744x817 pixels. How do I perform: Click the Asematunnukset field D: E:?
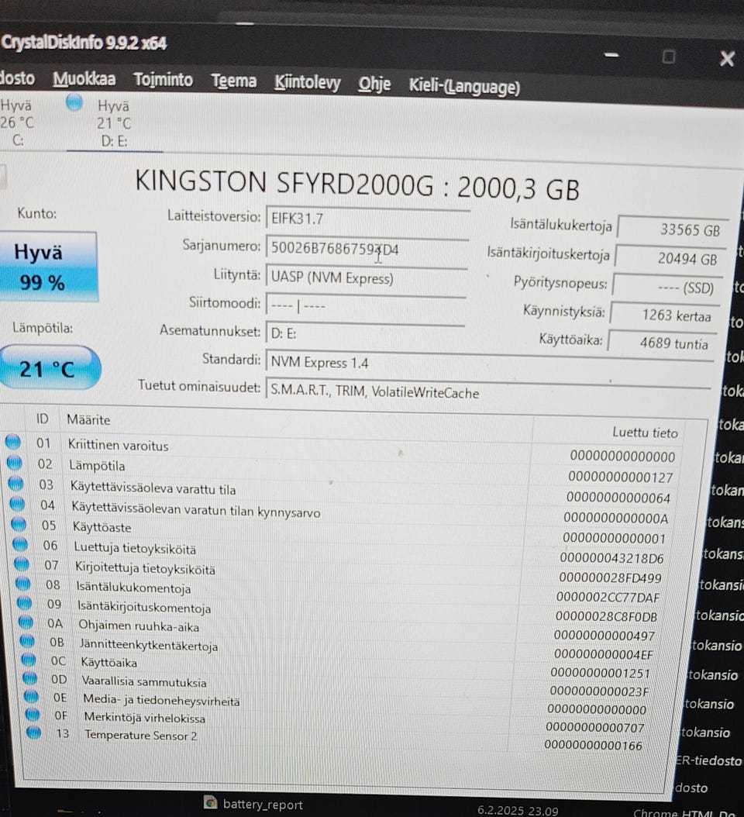click(x=365, y=333)
